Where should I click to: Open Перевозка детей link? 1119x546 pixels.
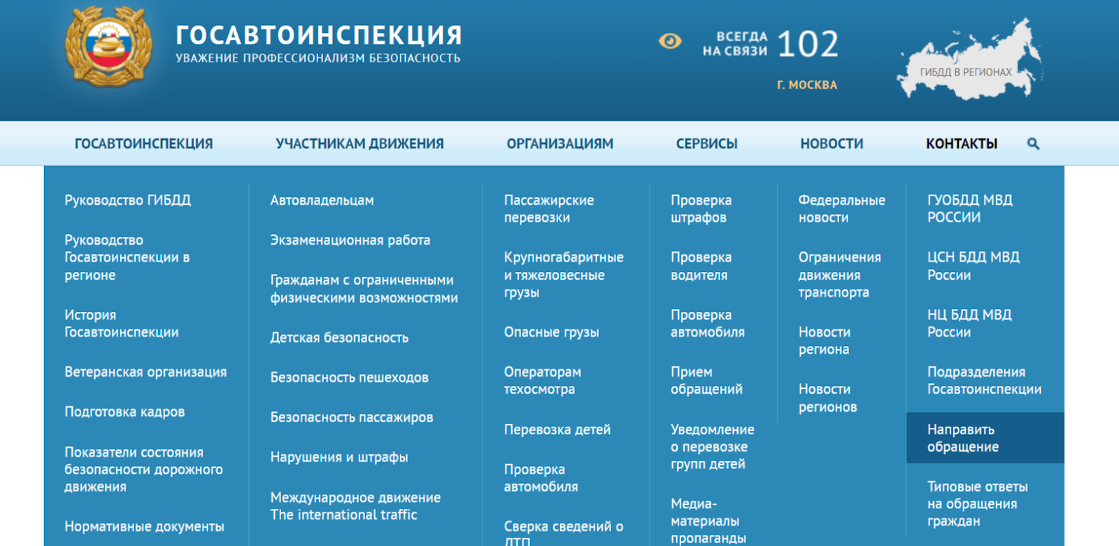point(557,430)
